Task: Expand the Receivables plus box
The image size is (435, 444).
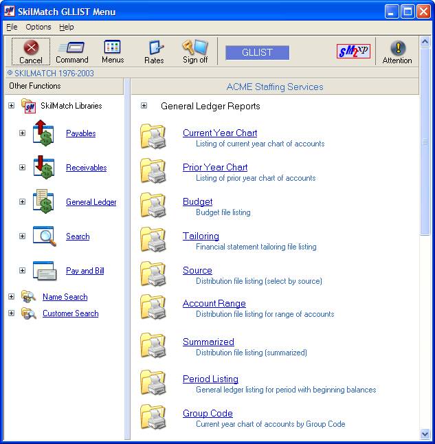Action: click(x=23, y=167)
